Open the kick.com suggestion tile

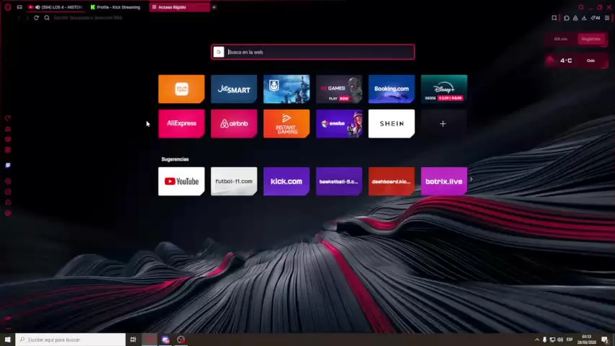pos(286,181)
